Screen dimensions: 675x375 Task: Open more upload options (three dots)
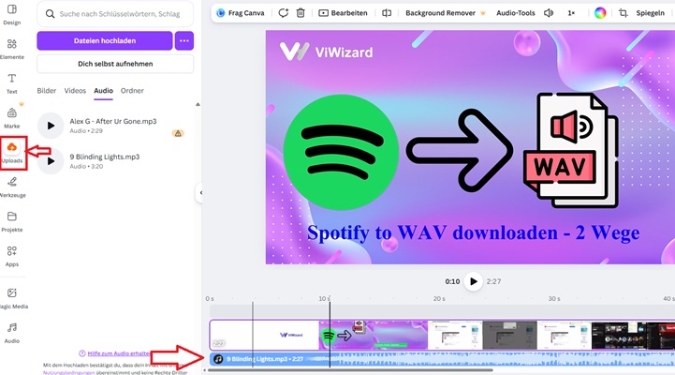(x=184, y=40)
